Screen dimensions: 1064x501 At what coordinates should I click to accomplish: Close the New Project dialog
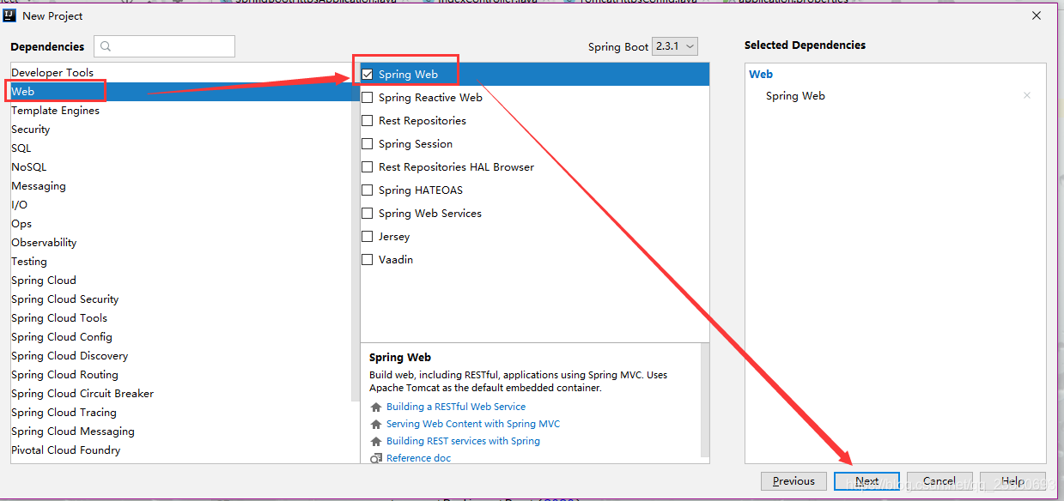coord(1037,15)
